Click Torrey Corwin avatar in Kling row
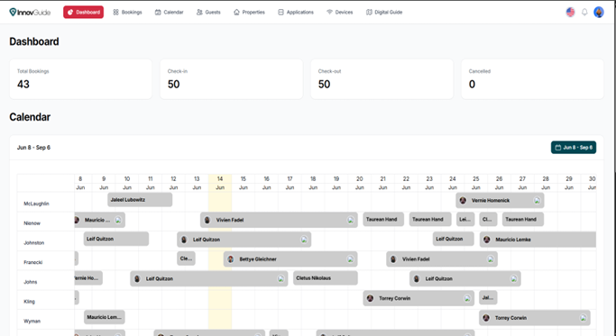616x336 pixels. 370,298
